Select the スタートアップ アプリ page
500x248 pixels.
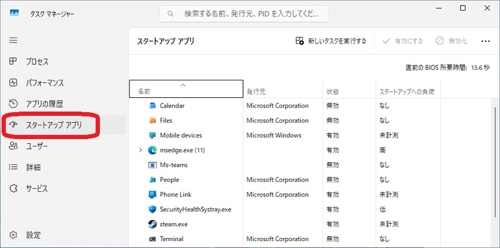[64, 125]
